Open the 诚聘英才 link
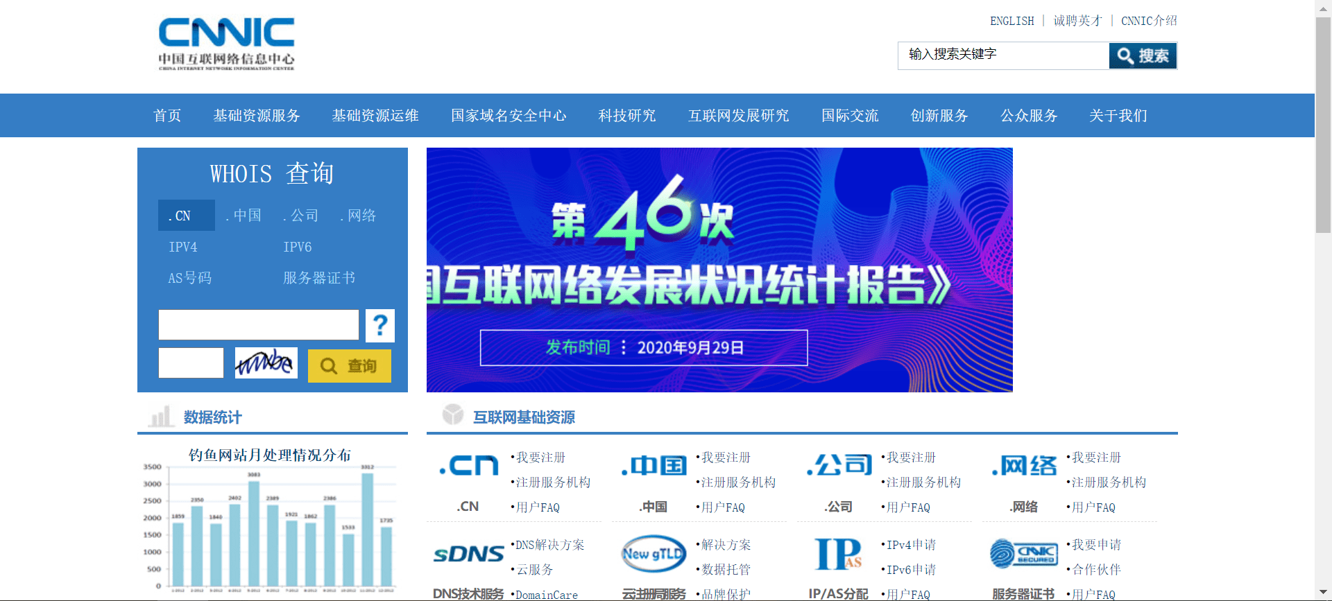The width and height of the screenshot is (1332, 601). click(x=1077, y=21)
